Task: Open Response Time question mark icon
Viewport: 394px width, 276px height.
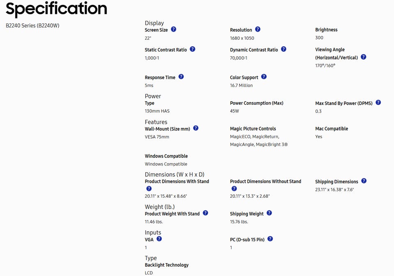Action: tap(181, 77)
